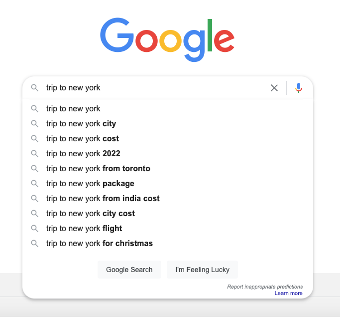Click magnifier icon beside 'trip to new york city'

pyautogui.click(x=34, y=123)
